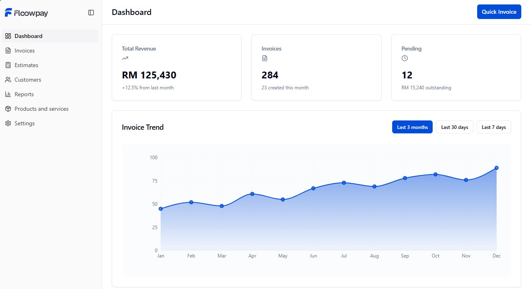
Task: Click the Jun data point on the chart
Action: (x=313, y=188)
